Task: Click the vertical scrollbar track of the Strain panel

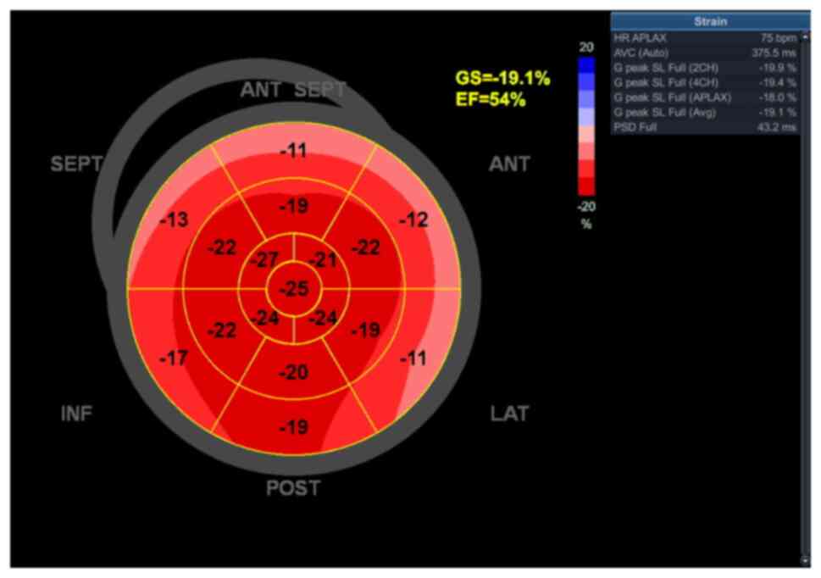Action: (805, 339)
